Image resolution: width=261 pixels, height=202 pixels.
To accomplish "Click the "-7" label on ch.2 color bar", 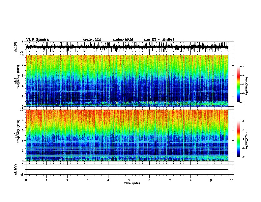I will 243,157.
